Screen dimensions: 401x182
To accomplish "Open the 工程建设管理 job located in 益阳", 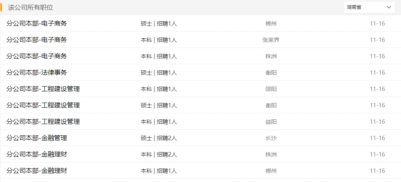I will [43, 122].
